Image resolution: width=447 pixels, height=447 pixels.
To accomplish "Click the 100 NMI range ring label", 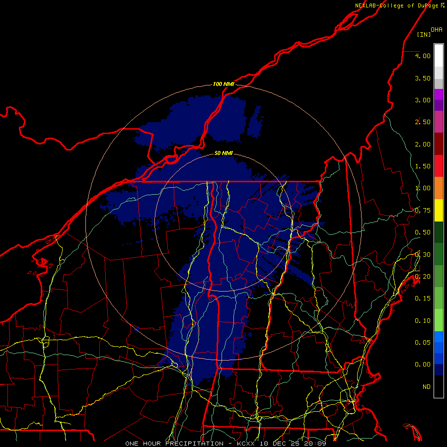I will point(223,84).
